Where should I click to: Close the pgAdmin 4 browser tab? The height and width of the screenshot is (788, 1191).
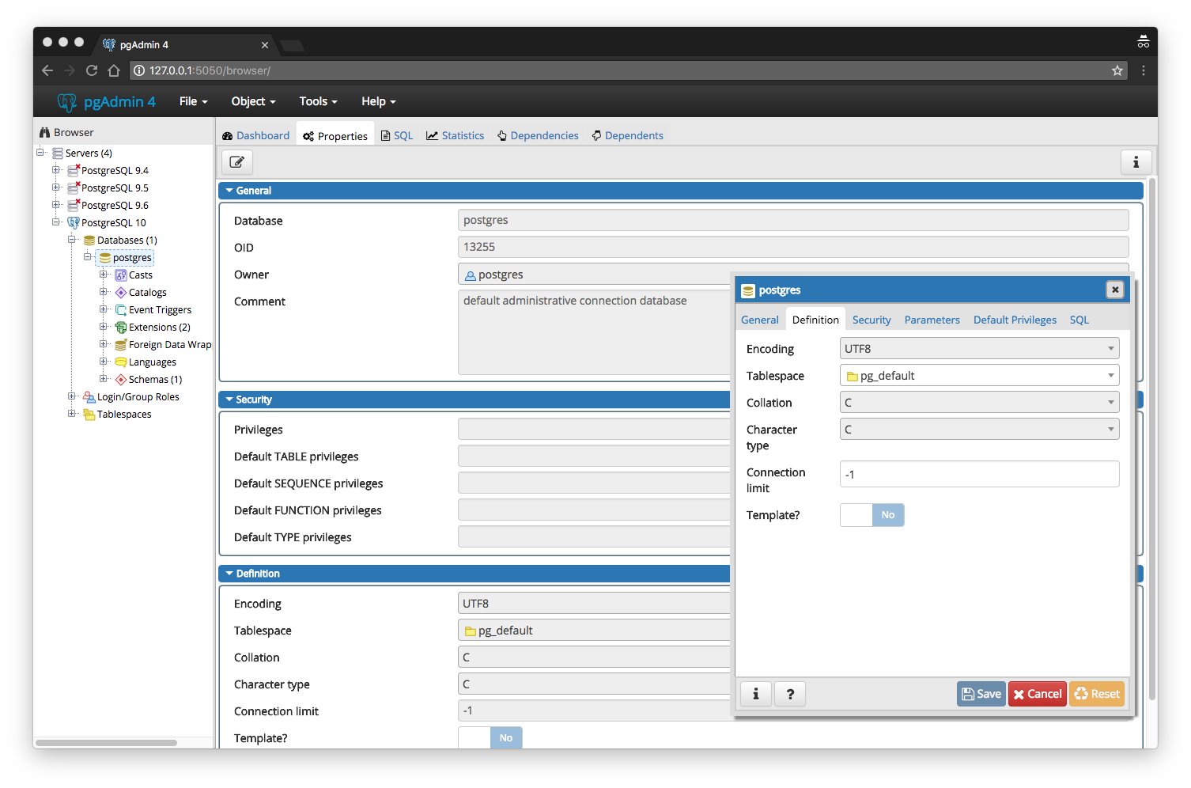(264, 45)
